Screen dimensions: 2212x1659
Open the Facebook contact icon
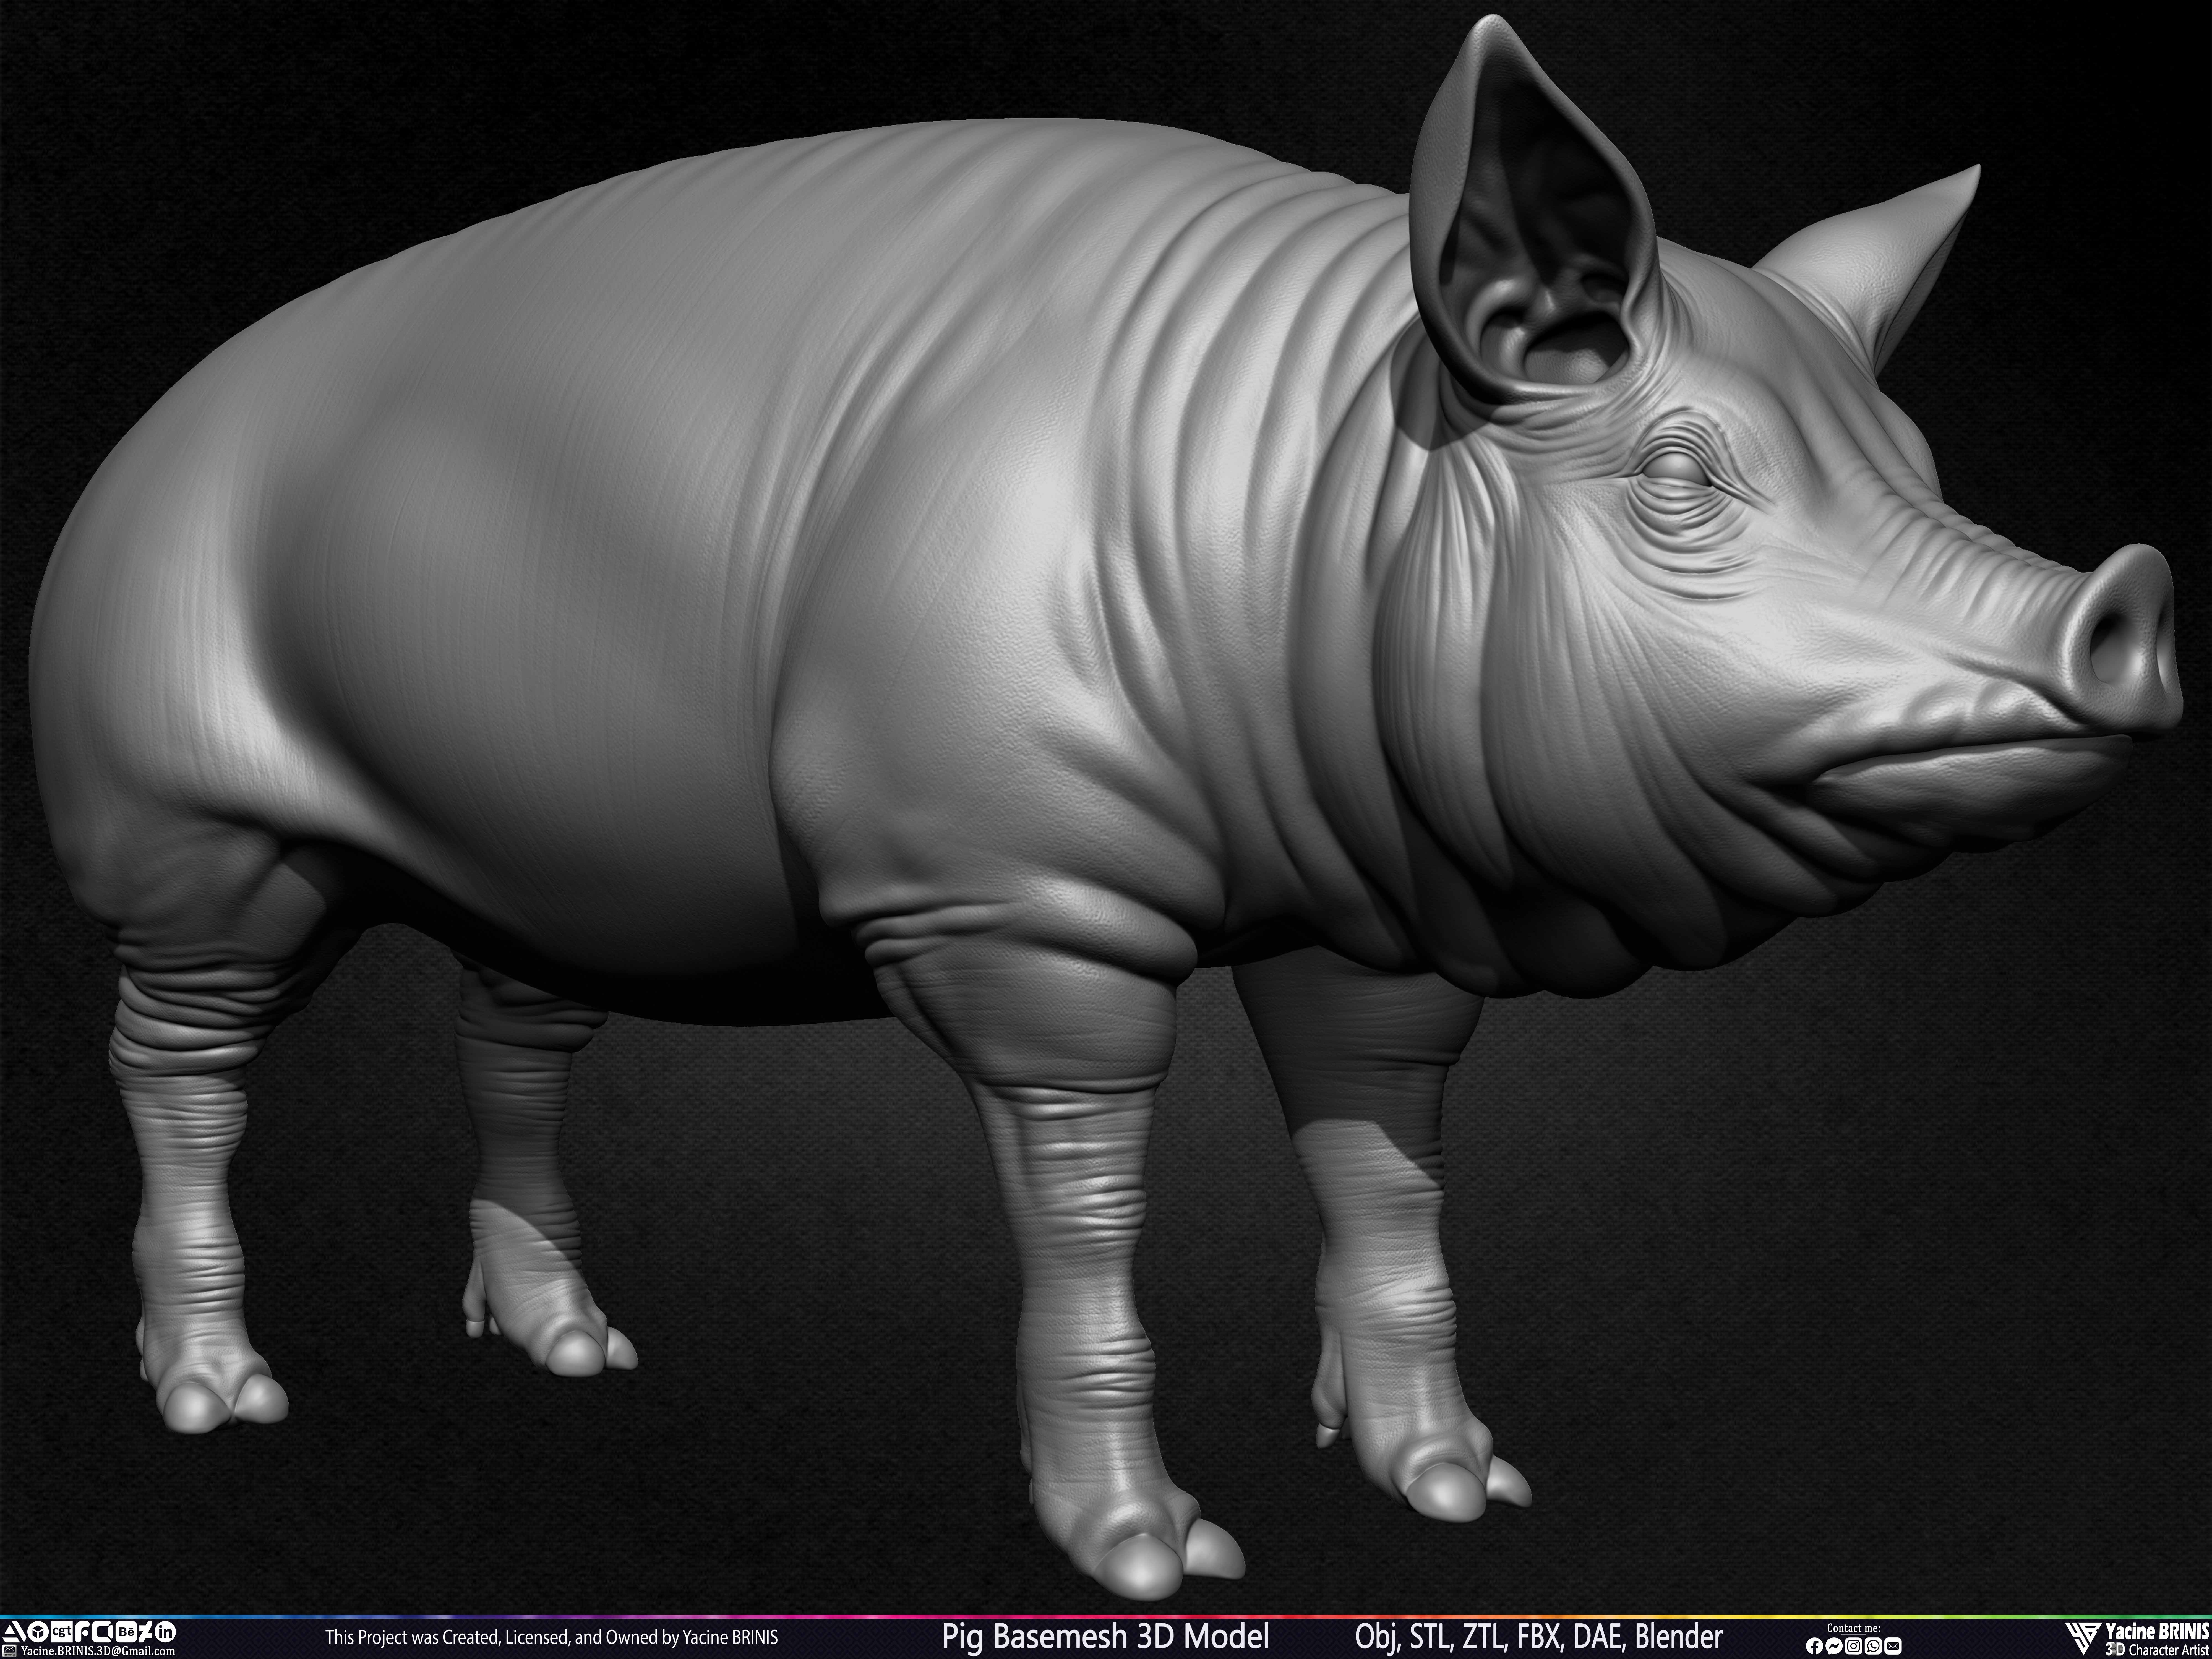[1815, 1646]
